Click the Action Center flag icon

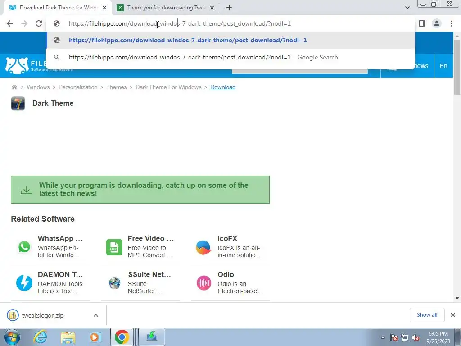click(x=394, y=337)
